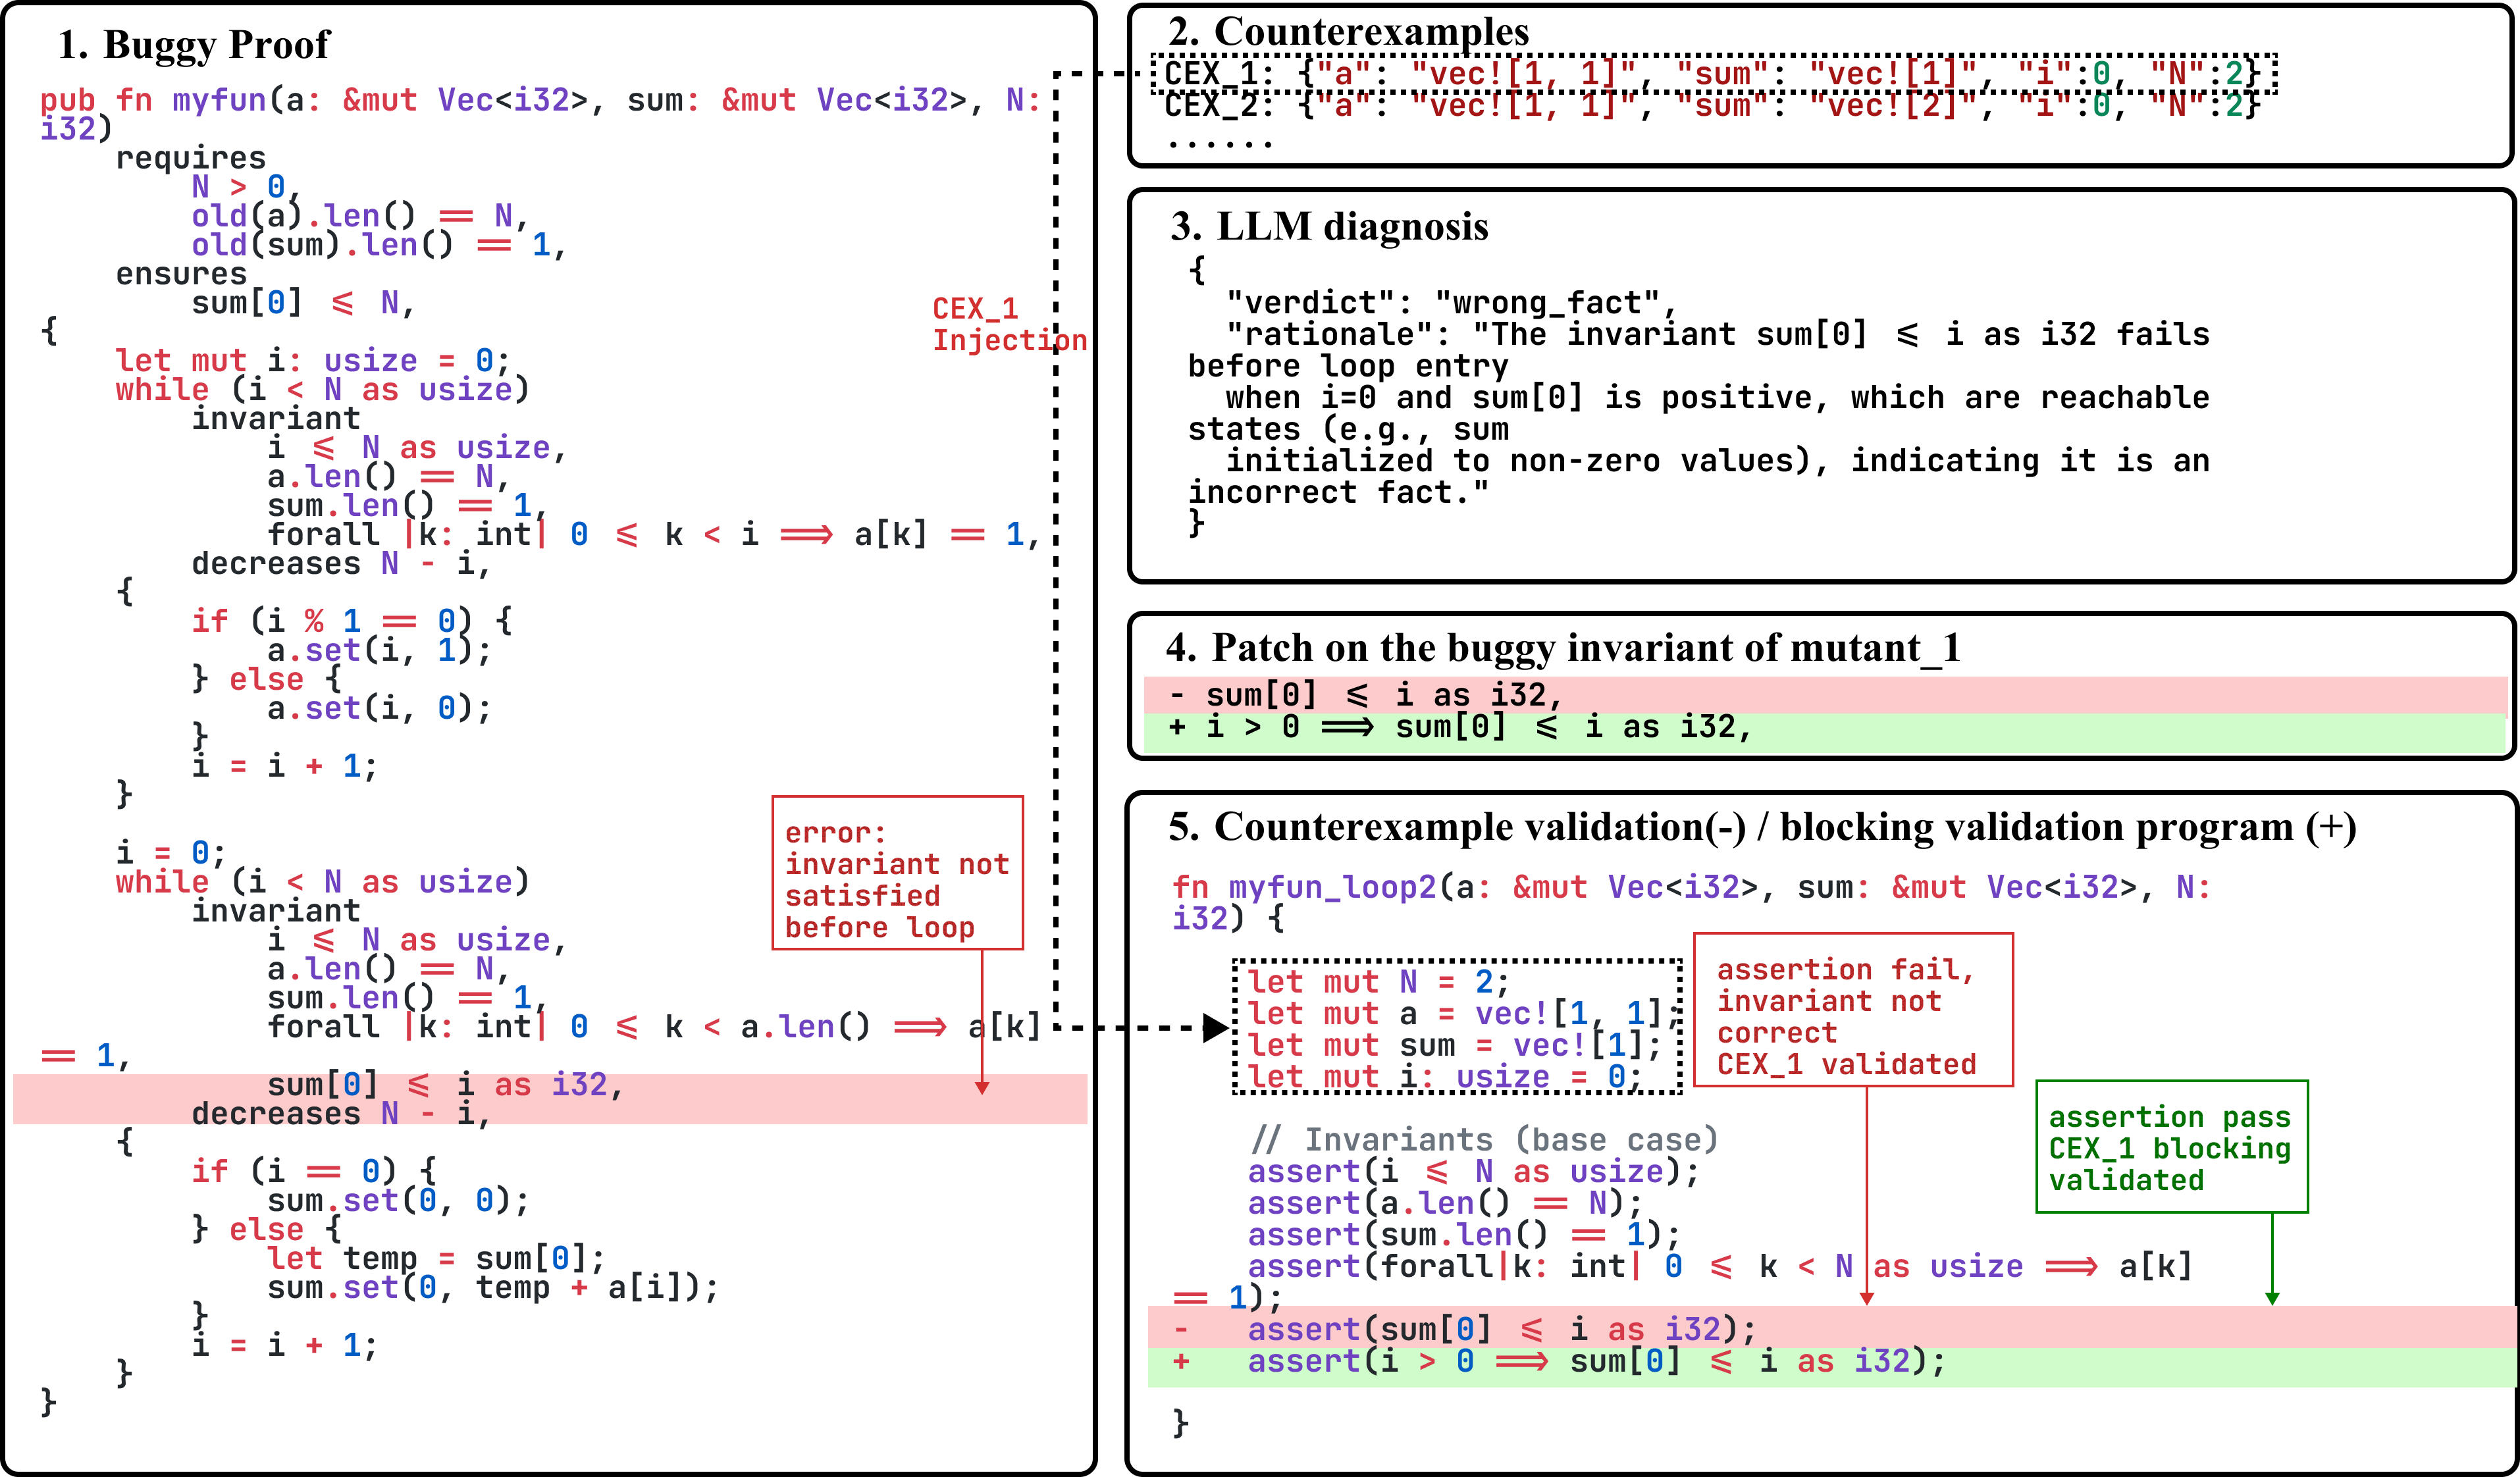2520x1477 pixels.
Task: Click the 'pub fn myfun' function signature
Action: [x=540, y=114]
